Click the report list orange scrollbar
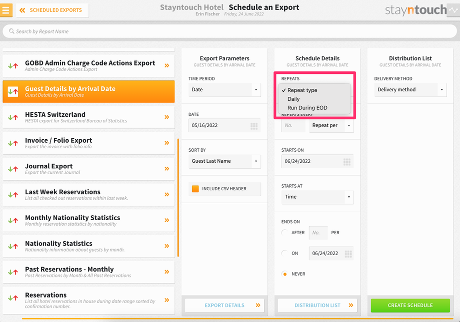460x322 pixels. [x=178, y=198]
